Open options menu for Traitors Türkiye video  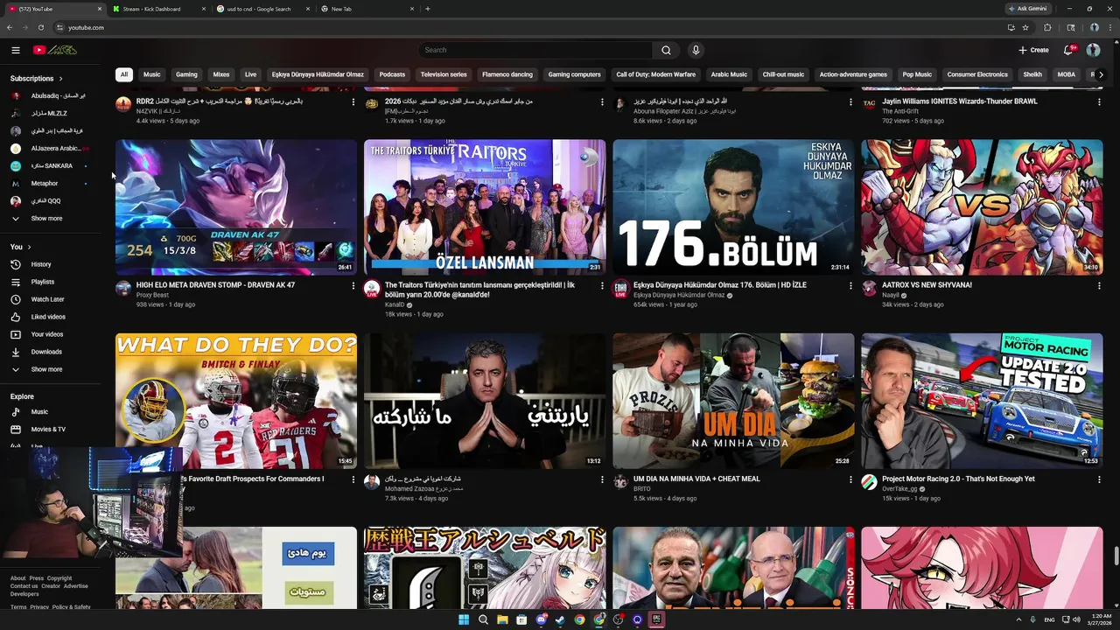[x=602, y=285]
